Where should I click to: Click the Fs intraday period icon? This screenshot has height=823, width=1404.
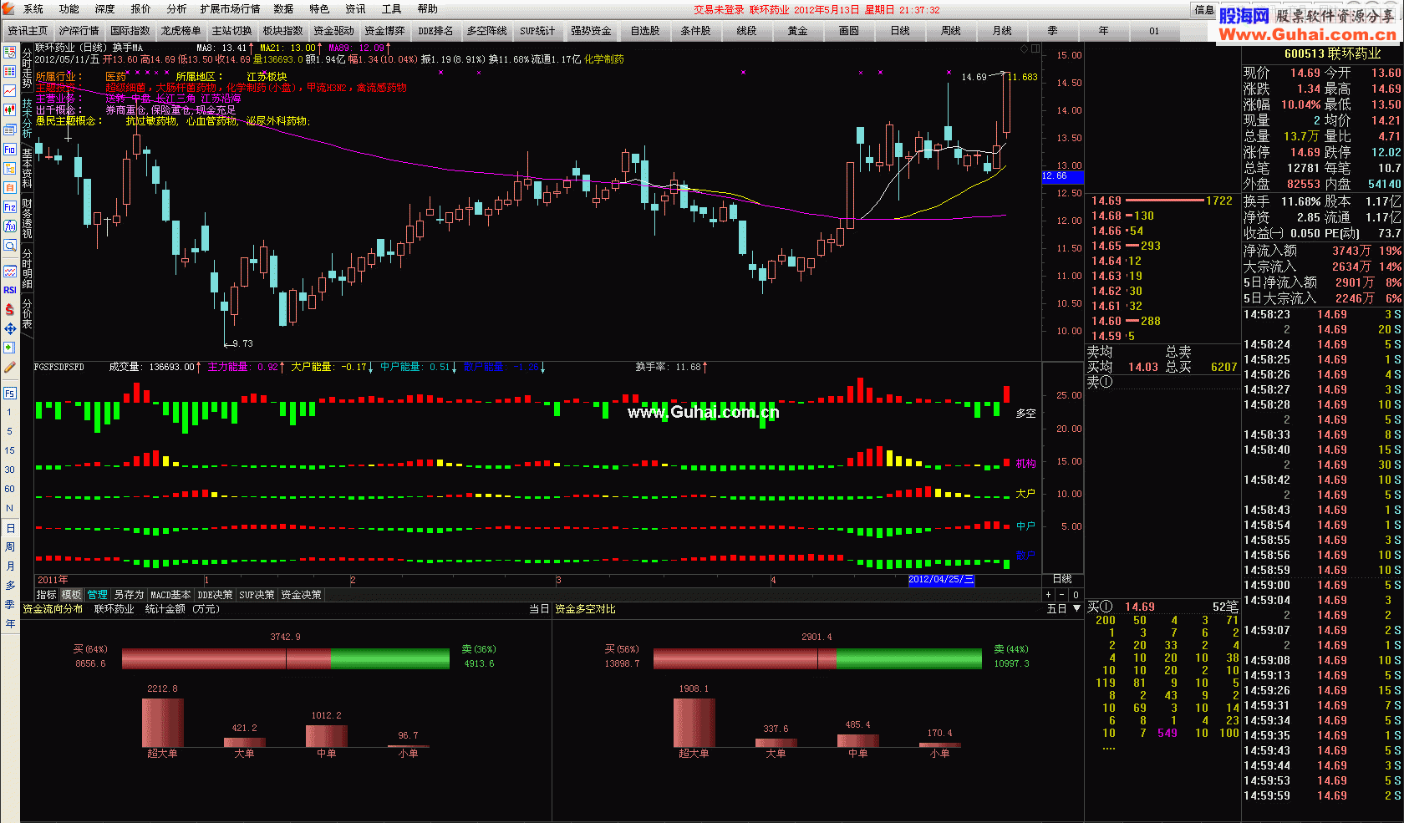tap(10, 393)
